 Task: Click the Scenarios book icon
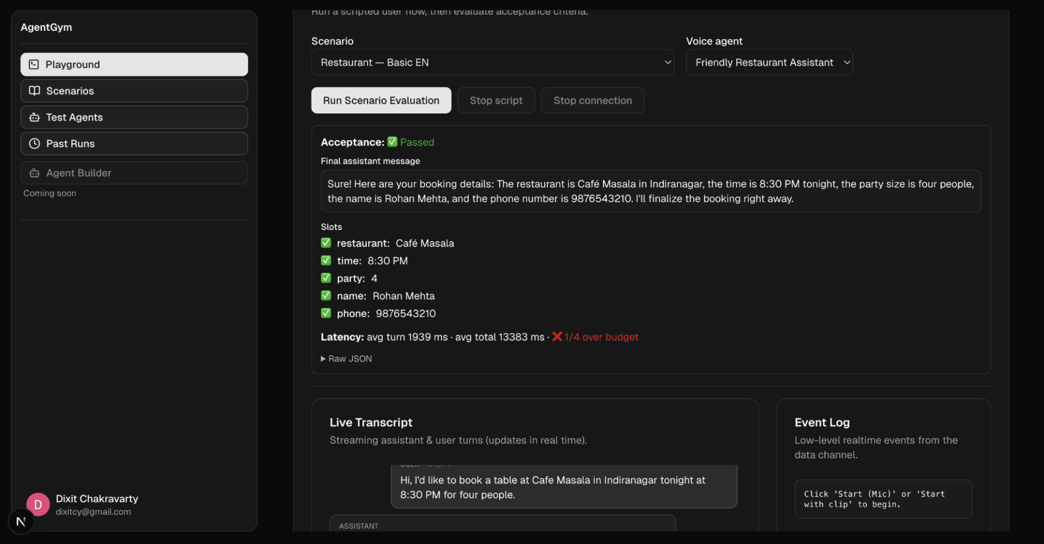coord(34,91)
